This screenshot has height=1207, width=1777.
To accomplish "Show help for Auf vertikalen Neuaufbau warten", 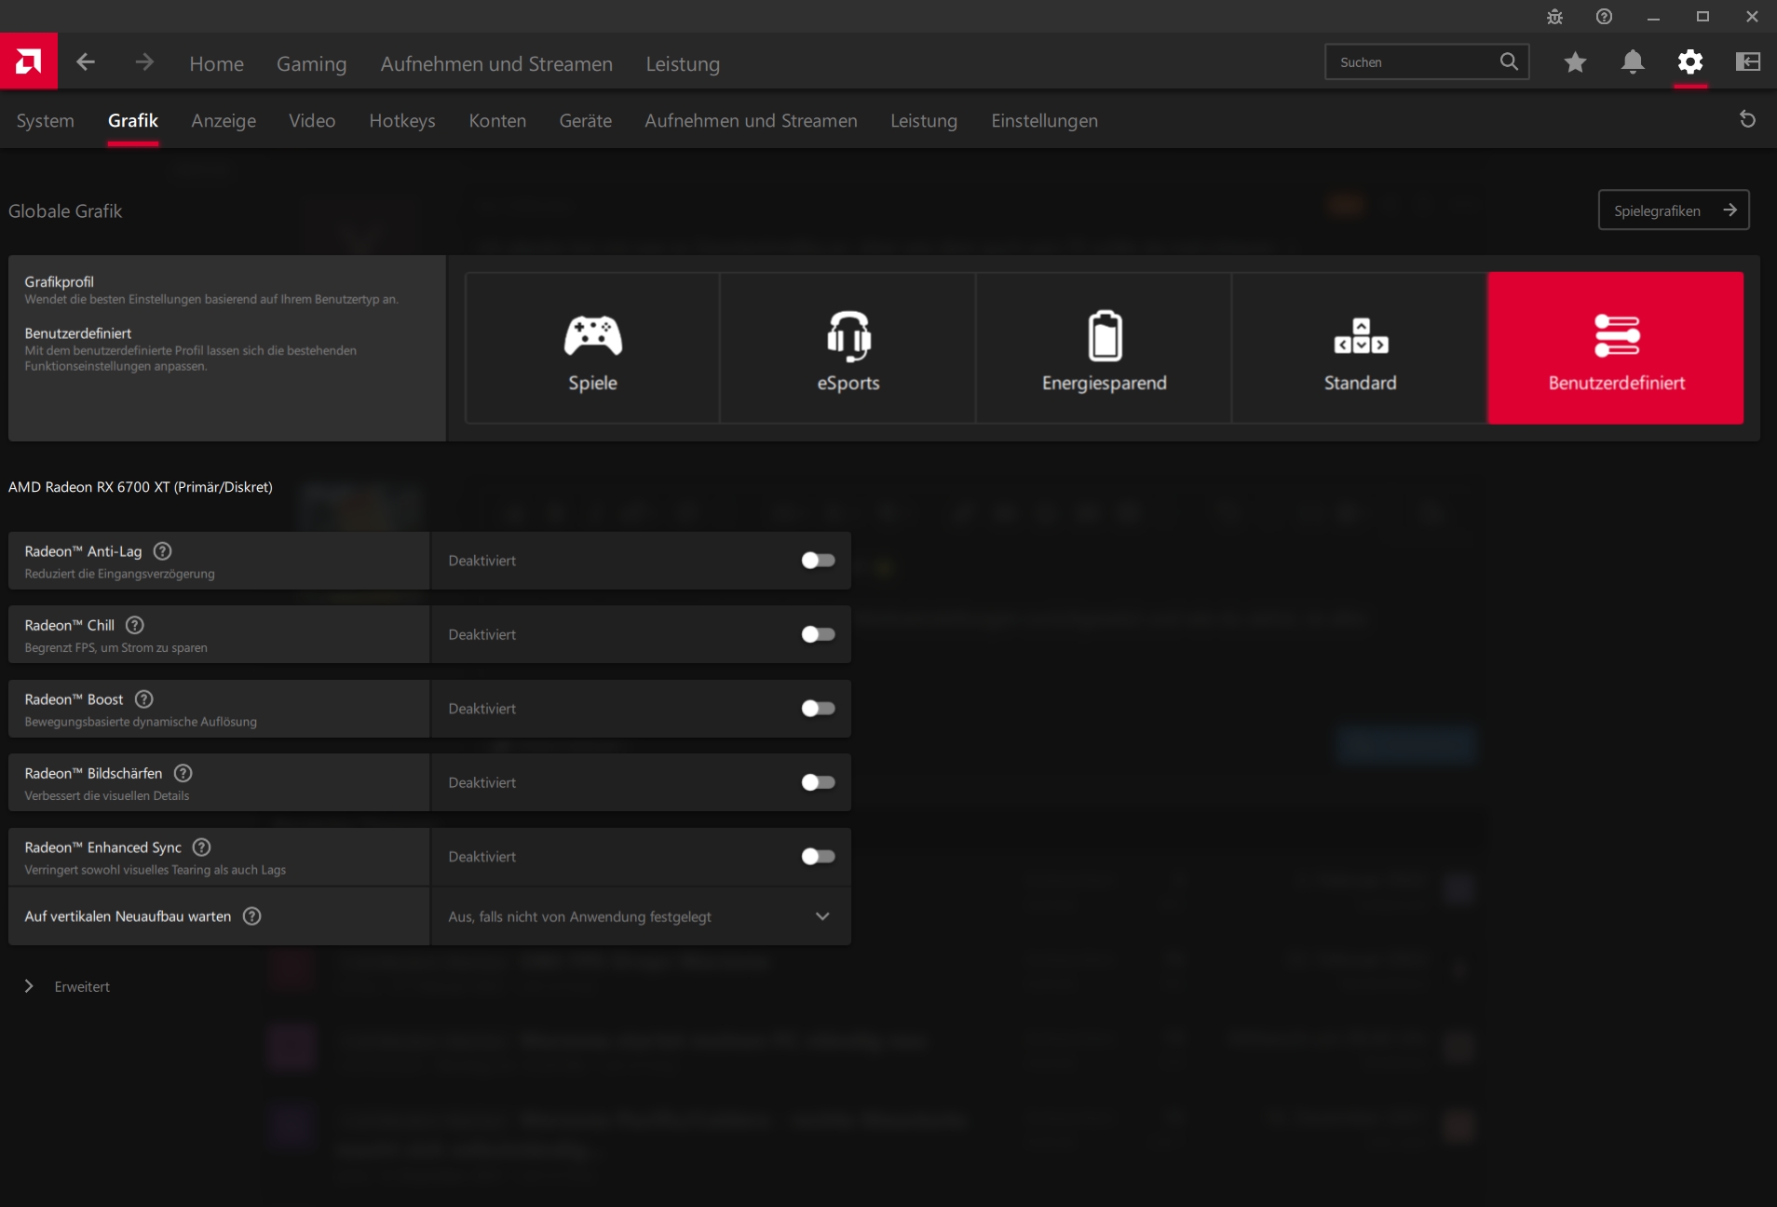I will 251,916.
